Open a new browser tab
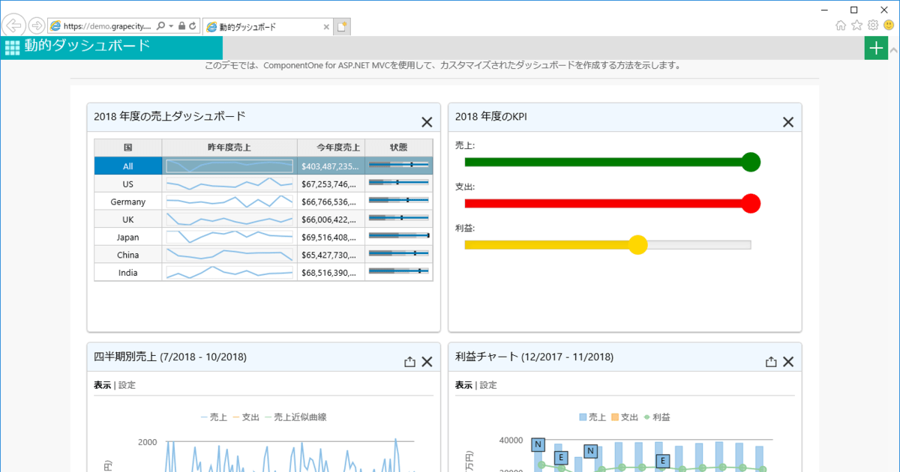The width and height of the screenshot is (900, 472). [342, 27]
